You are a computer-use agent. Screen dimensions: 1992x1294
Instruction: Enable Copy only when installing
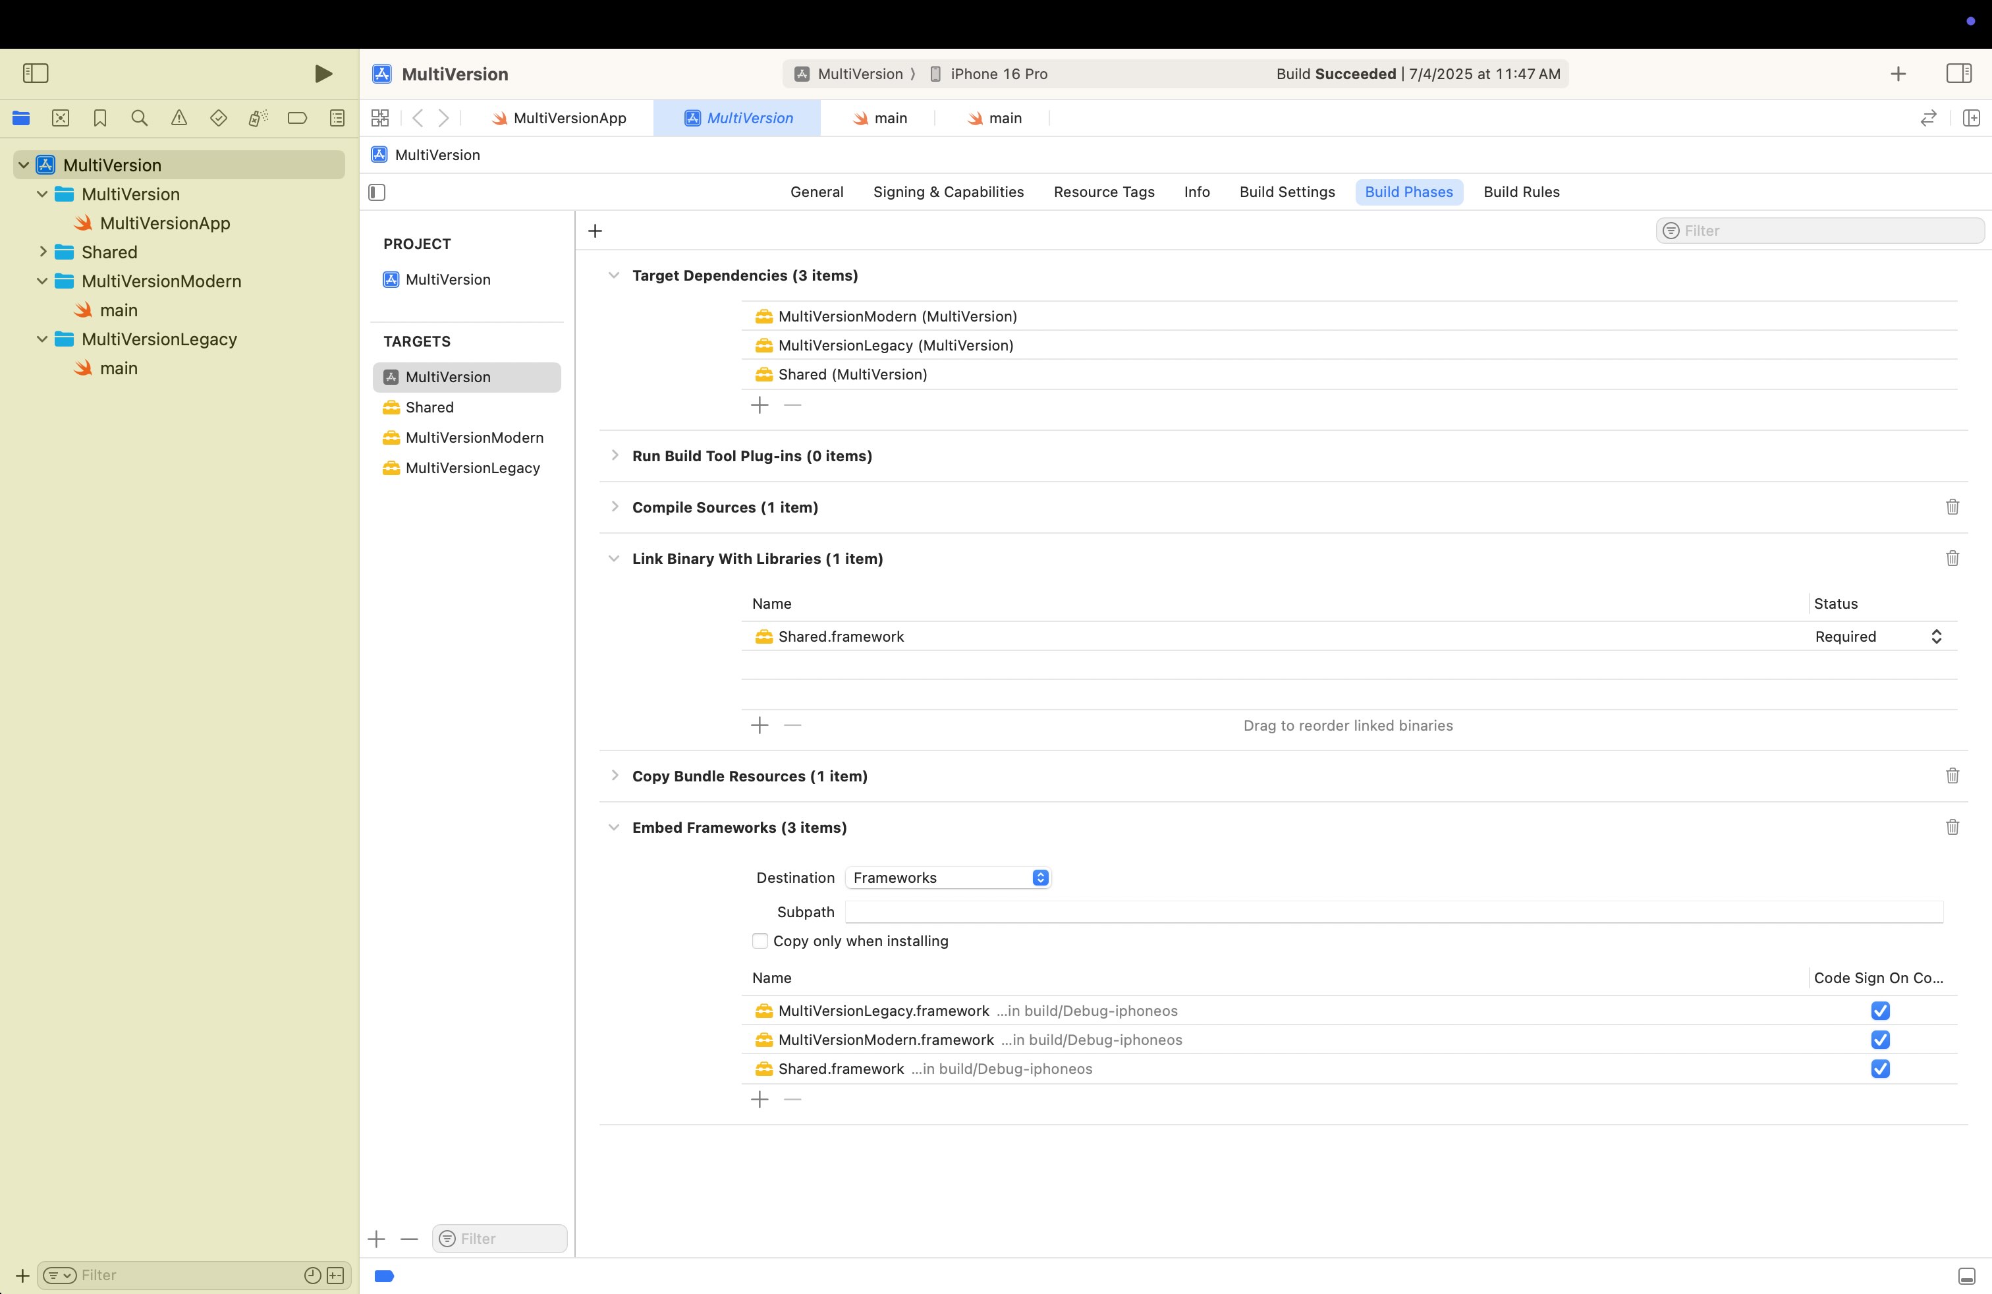(x=760, y=941)
